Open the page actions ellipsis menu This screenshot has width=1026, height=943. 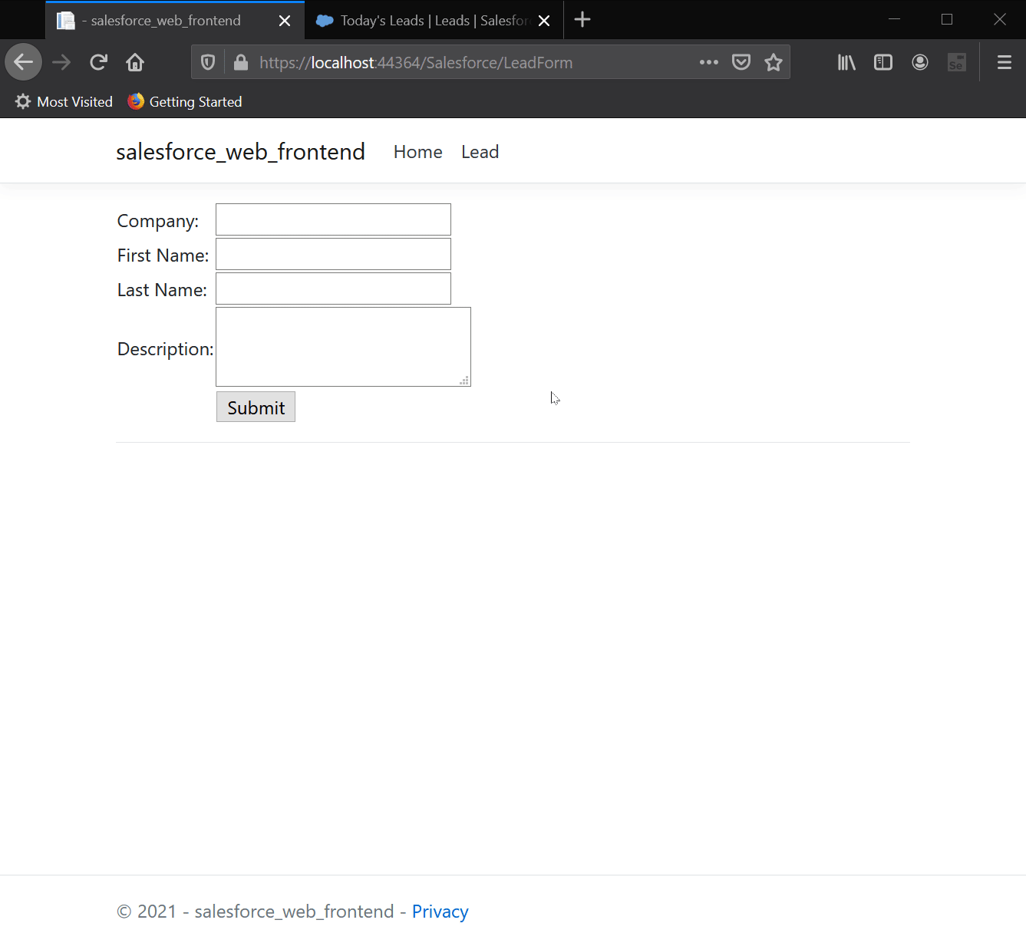tap(708, 62)
